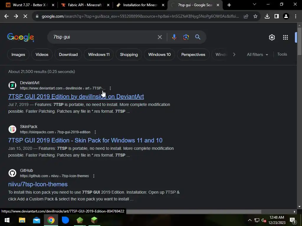This screenshot has width=302, height=226.
Task: Go back to the previous page
Action: [6, 16]
